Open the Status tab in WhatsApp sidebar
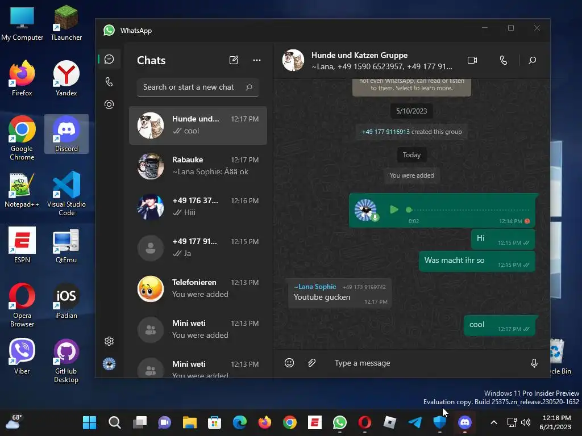Image resolution: width=582 pixels, height=436 pixels. point(109,104)
